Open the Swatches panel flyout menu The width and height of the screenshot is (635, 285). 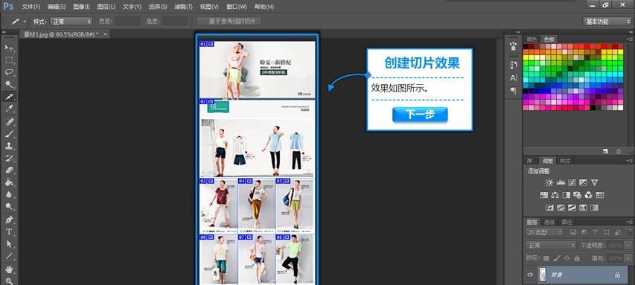coord(630,39)
